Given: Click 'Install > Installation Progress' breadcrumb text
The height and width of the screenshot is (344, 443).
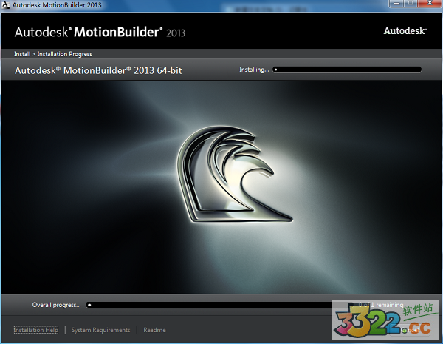Looking at the screenshot, I should 53,54.
